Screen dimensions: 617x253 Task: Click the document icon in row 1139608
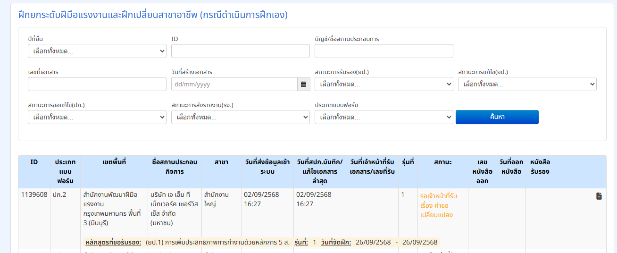tap(599, 196)
